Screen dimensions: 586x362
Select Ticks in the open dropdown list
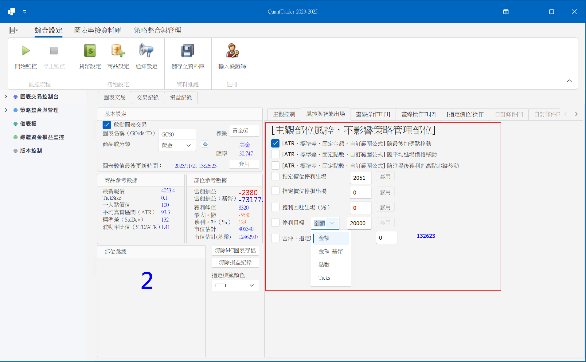[324, 277]
